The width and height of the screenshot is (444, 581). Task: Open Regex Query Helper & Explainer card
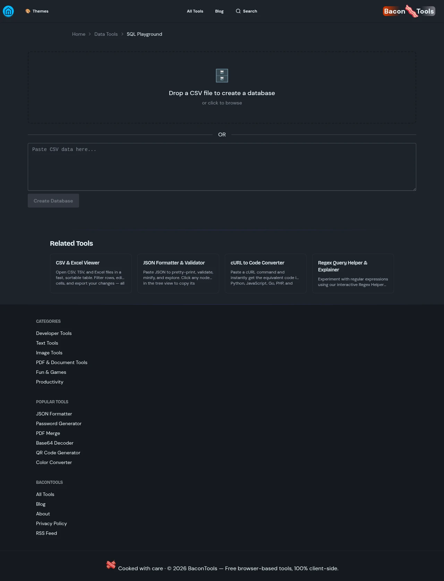(353, 273)
